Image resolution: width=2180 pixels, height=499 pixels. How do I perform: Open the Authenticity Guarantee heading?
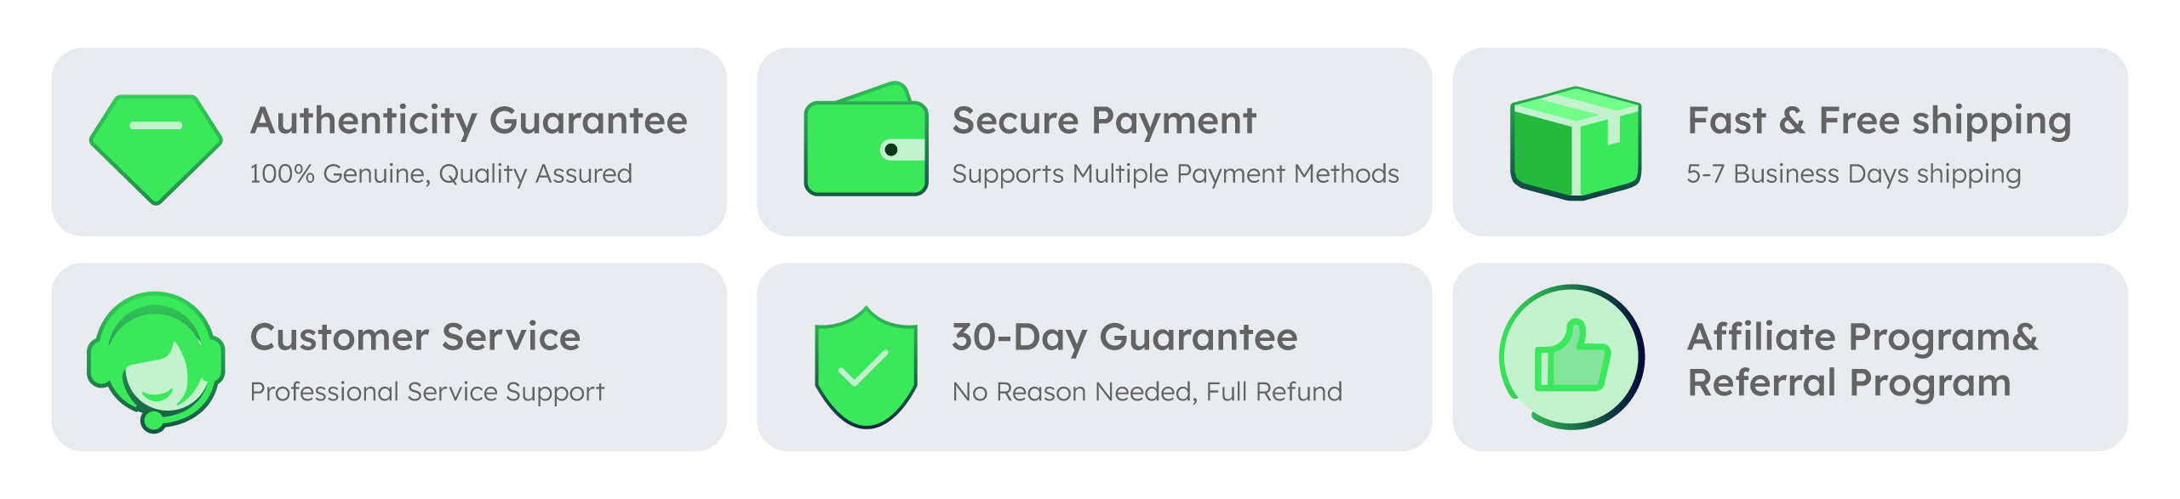click(x=468, y=121)
